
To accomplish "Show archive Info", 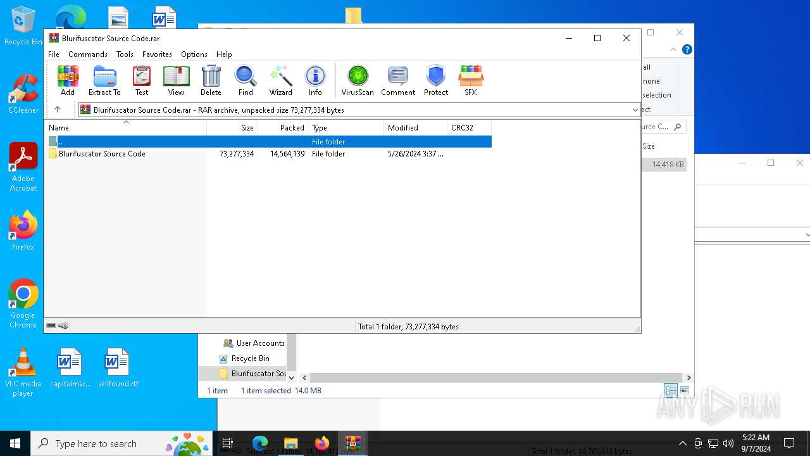I will (x=315, y=80).
